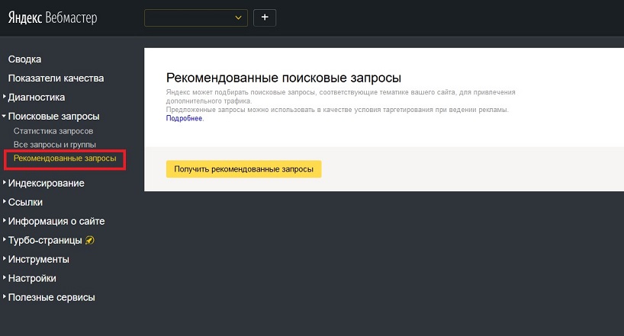The image size is (624, 336).
Task: Open Статистика запросов
Action: (x=53, y=131)
